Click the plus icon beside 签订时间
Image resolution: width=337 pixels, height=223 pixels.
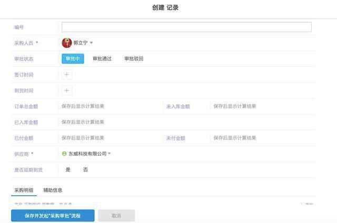click(x=67, y=75)
